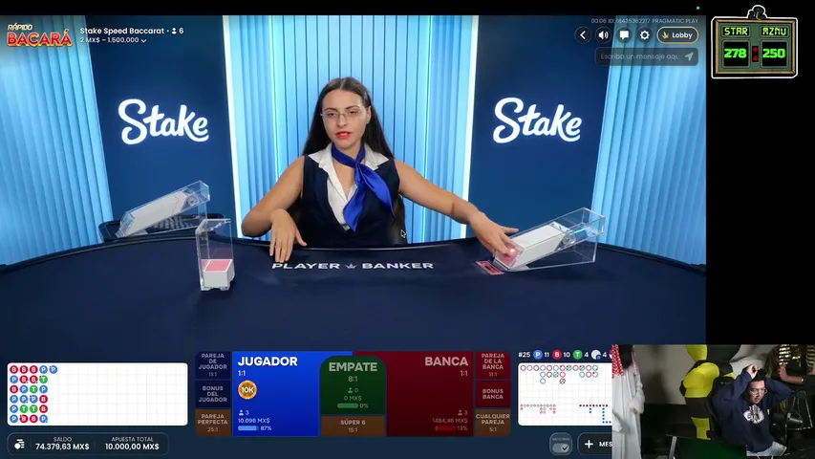Screen dimensions: 815x459
Task: Click the Jugador 87% bet progress bar
Action: 247,428
